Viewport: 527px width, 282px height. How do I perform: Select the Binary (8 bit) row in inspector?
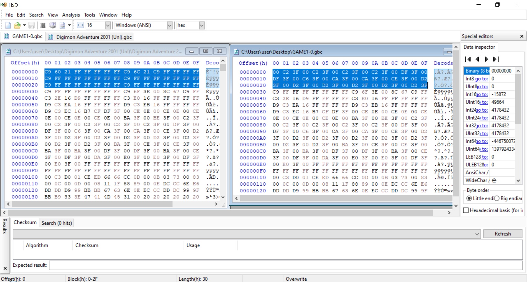pos(489,71)
